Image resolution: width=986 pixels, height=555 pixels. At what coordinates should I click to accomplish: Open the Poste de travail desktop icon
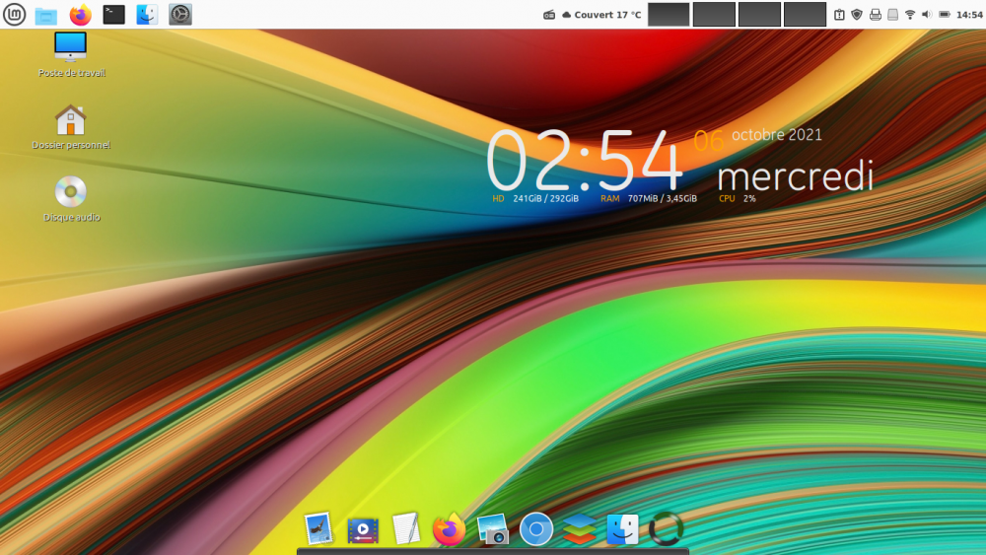point(70,47)
